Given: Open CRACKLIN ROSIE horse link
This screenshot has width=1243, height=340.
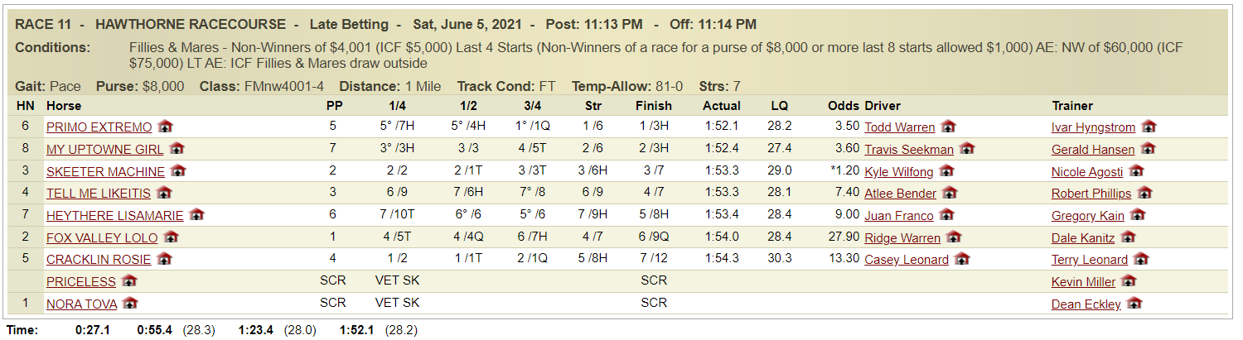Looking at the screenshot, I should pyautogui.click(x=99, y=260).
